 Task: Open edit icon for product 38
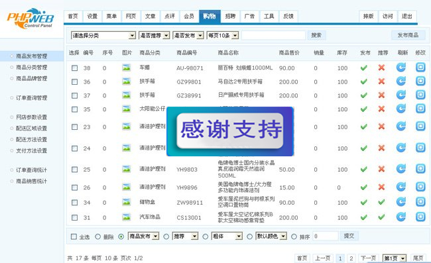point(420,68)
